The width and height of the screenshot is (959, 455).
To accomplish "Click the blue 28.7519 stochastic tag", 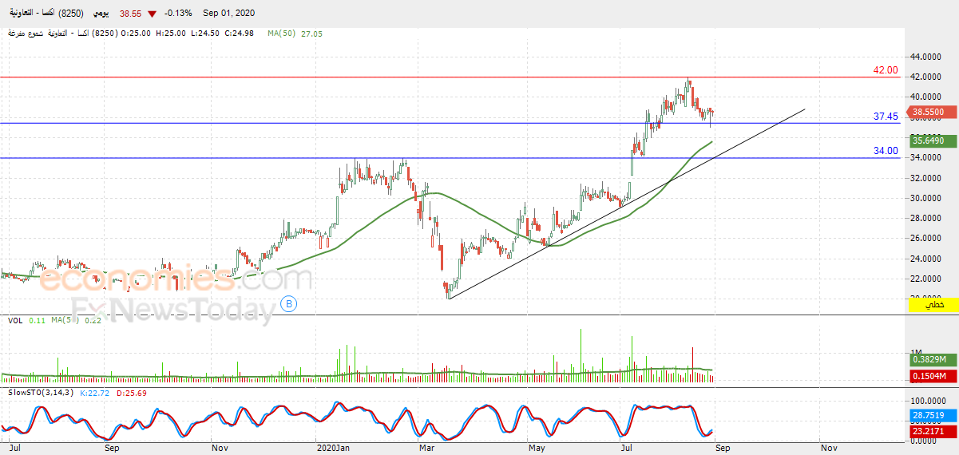I will click(933, 416).
